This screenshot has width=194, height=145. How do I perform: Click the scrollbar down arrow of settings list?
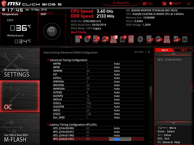tap(151, 142)
